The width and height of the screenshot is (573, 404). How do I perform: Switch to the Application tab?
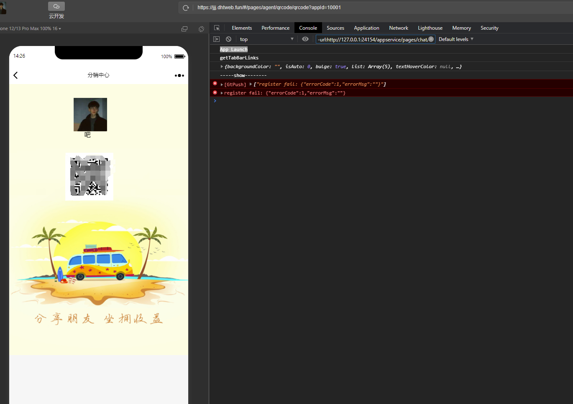pyautogui.click(x=366, y=28)
